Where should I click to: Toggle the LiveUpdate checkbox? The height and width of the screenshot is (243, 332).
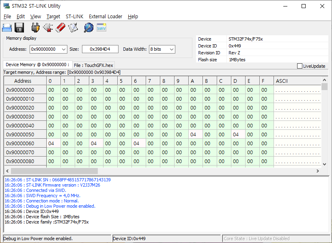(x=300, y=66)
